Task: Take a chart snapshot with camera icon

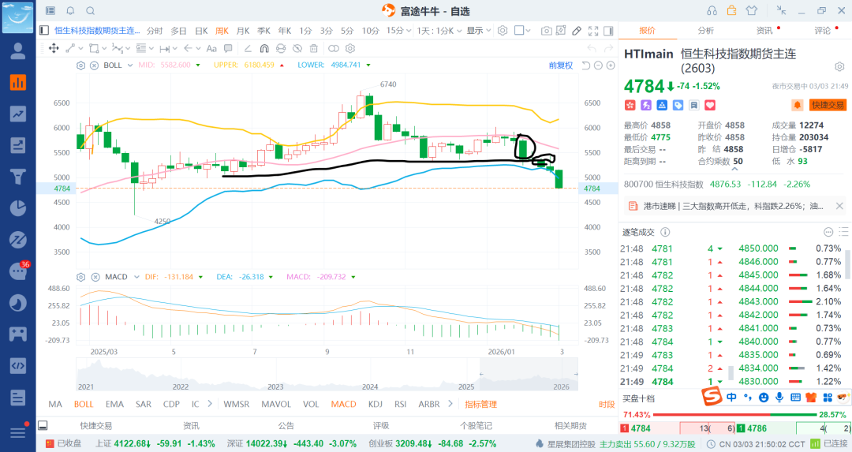Action: [547, 31]
